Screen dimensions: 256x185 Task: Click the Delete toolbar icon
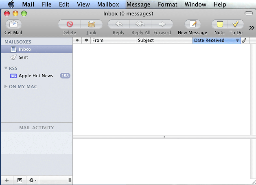click(70, 24)
